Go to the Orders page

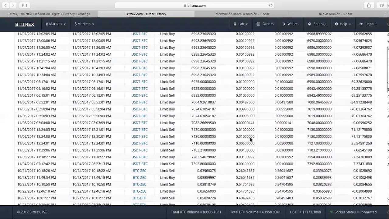tap(265, 24)
